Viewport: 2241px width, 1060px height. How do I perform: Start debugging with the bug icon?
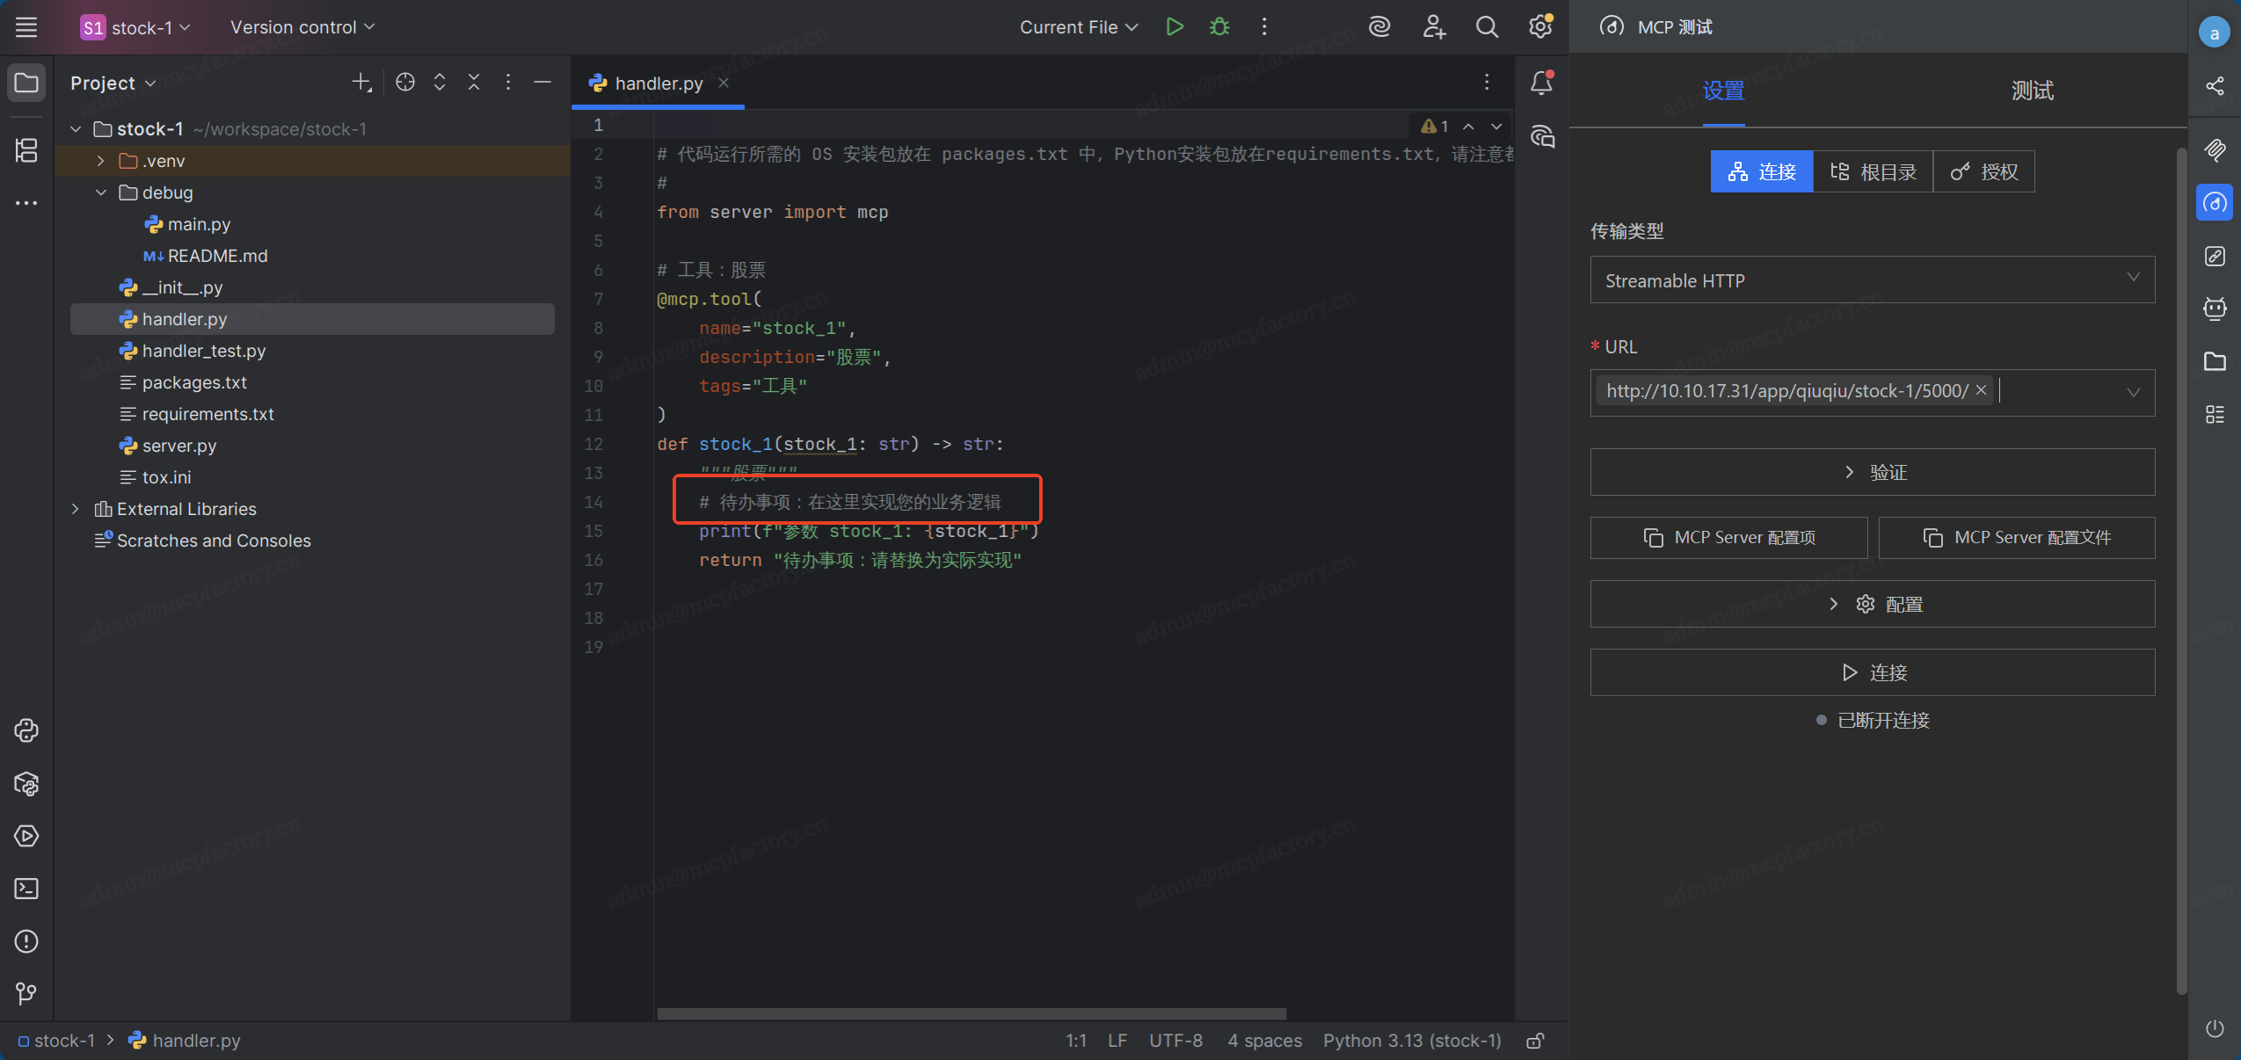(x=1219, y=27)
